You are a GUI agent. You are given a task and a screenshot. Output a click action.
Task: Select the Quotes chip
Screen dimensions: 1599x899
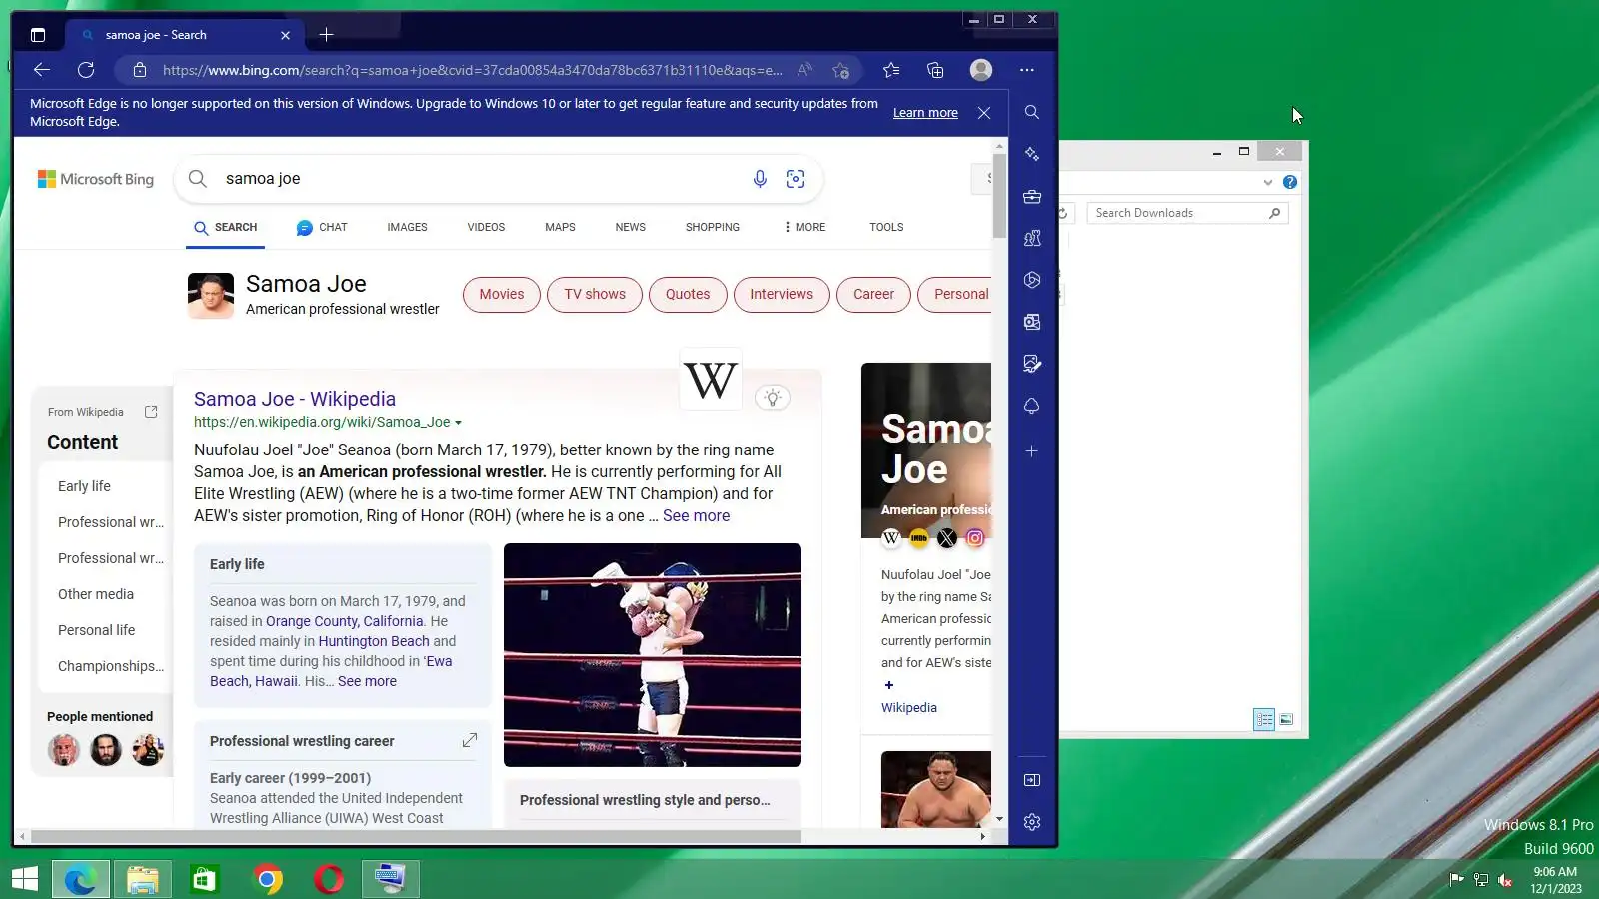pos(688,294)
